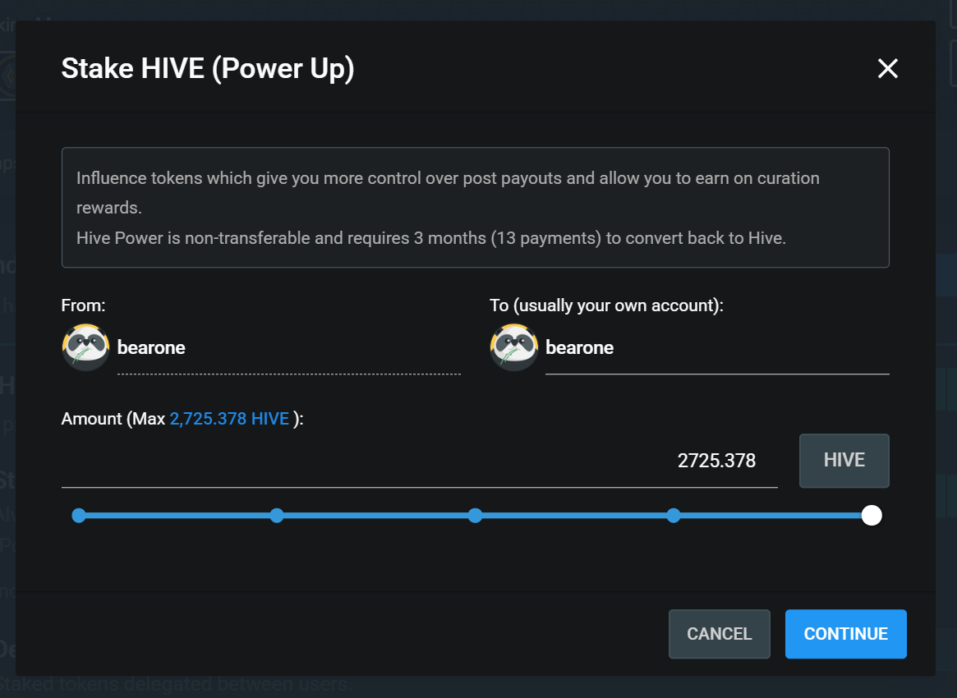Set the amount slider to 75% mark

(x=674, y=516)
